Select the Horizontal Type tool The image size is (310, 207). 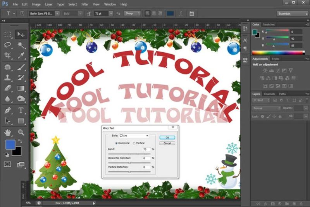coord(21,110)
